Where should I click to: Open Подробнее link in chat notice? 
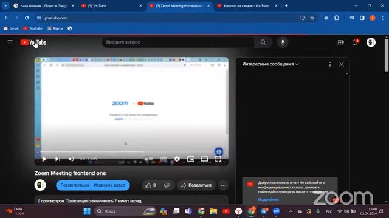[269, 199]
